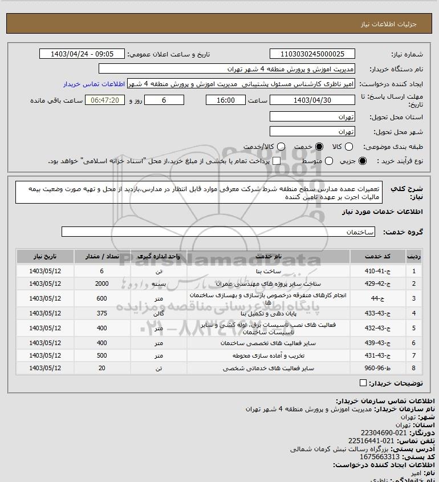Click quantity 375 in row 4
The width and height of the screenshot is (439, 482).
[101, 313]
